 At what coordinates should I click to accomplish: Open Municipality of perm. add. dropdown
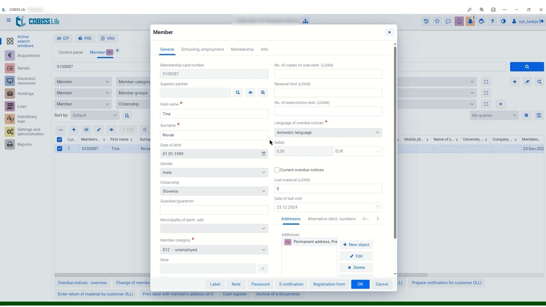214,229
